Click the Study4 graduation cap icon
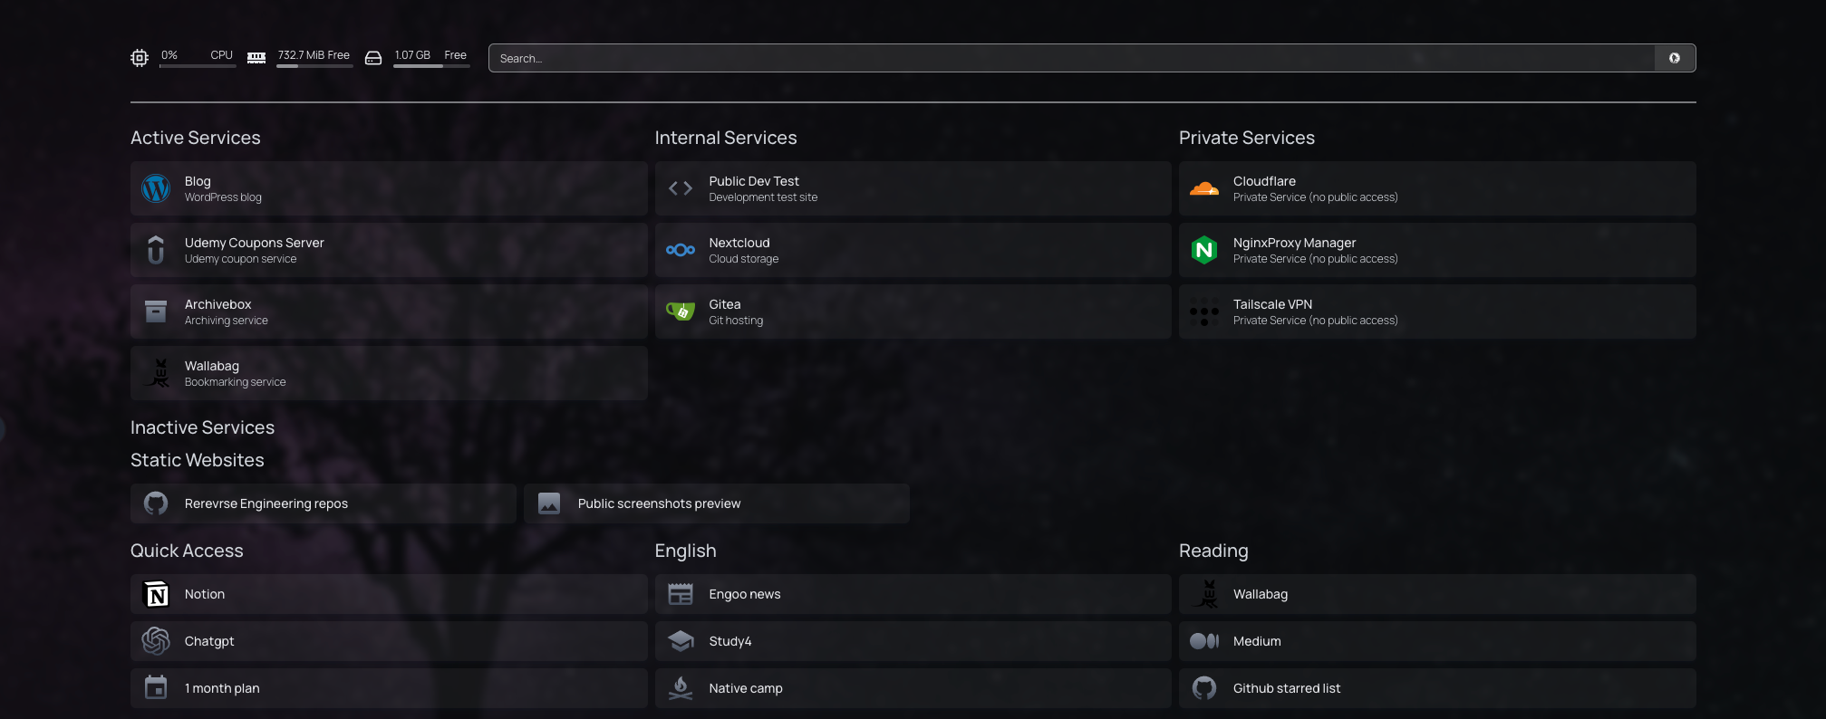The width and height of the screenshot is (1826, 719). pyautogui.click(x=681, y=641)
